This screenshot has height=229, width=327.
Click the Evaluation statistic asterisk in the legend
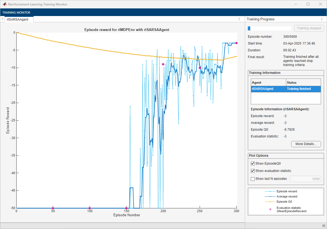(270, 209)
